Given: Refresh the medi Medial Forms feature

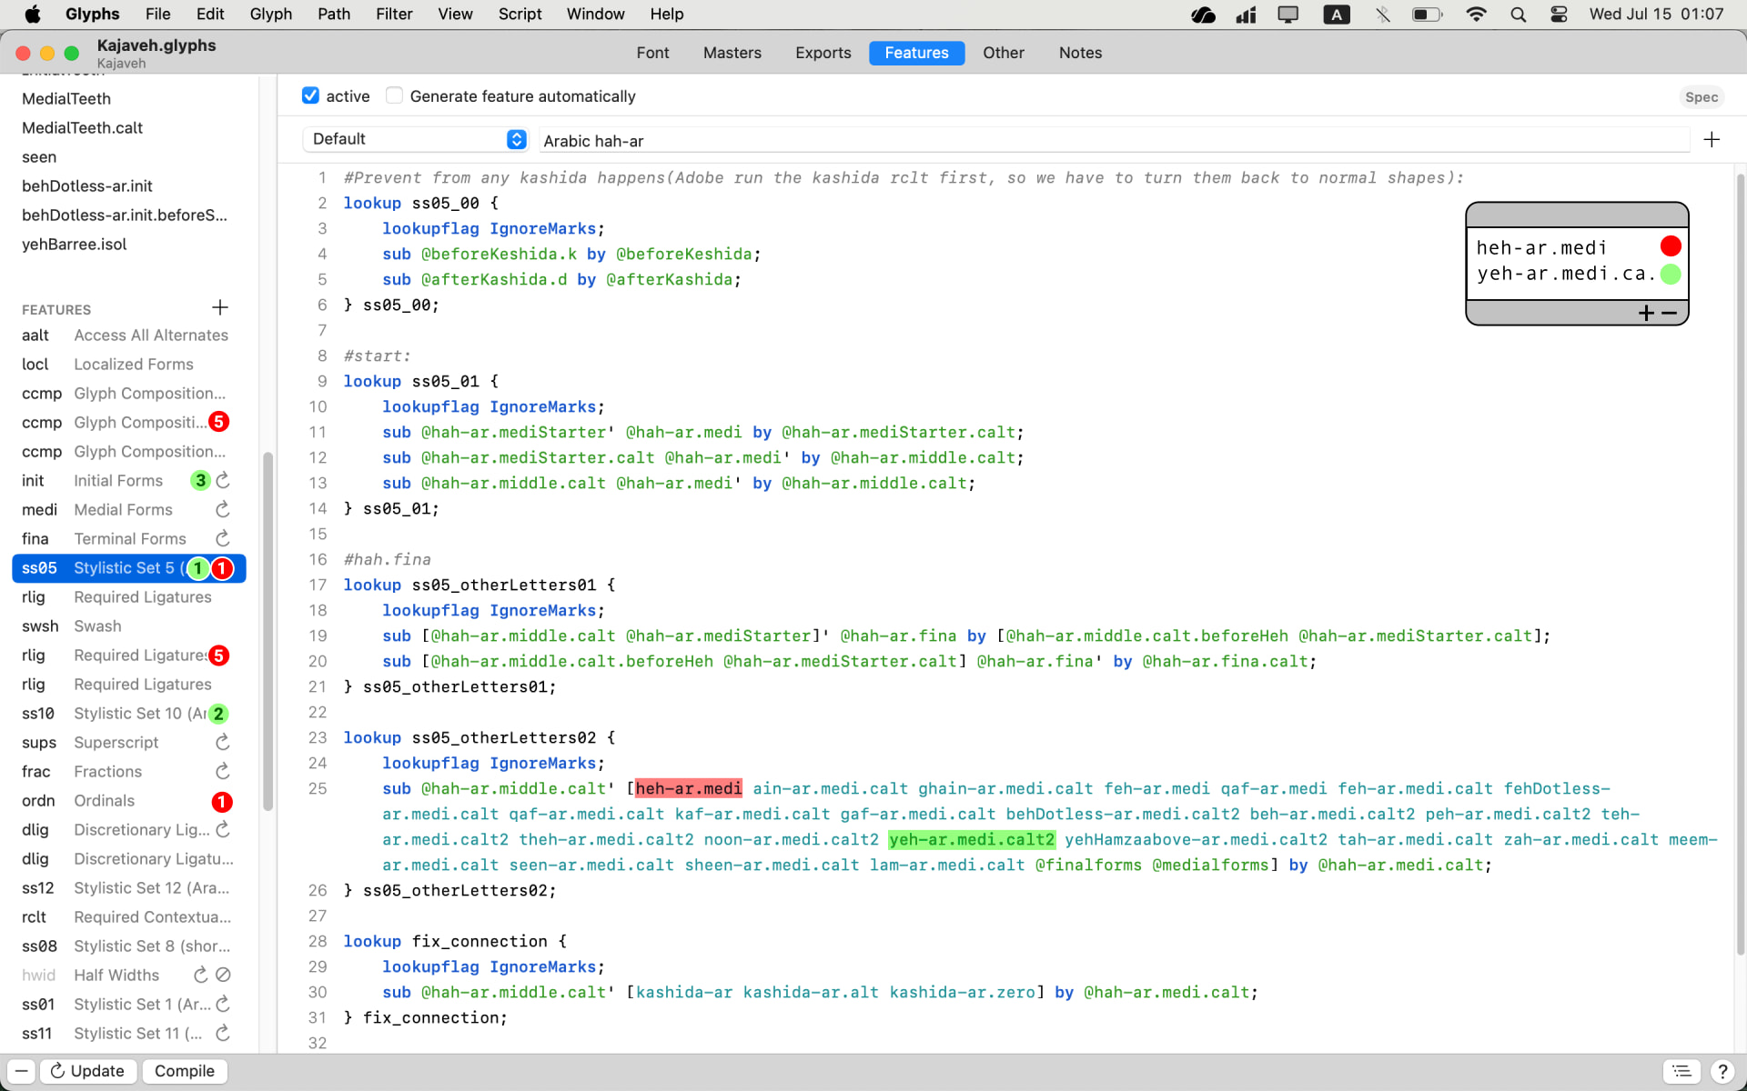Looking at the screenshot, I should 223,509.
